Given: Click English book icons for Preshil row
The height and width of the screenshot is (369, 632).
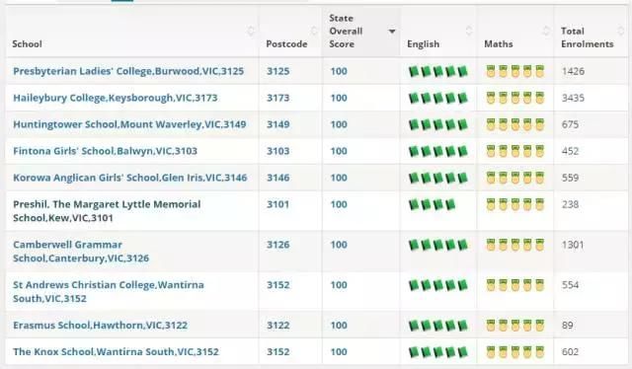Looking at the screenshot, I should 433,204.
